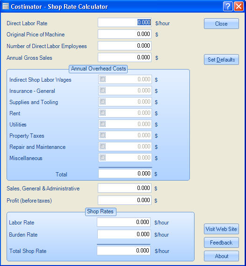Click the Close button
Viewport: 246px width, 266px height.
pyautogui.click(x=221, y=24)
